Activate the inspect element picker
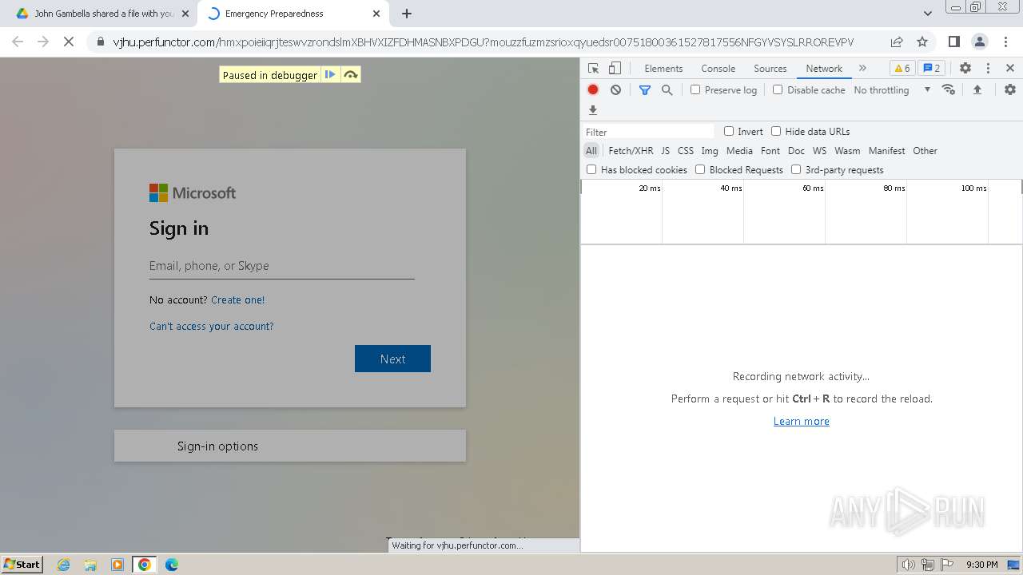This screenshot has height=575, width=1023. click(593, 68)
